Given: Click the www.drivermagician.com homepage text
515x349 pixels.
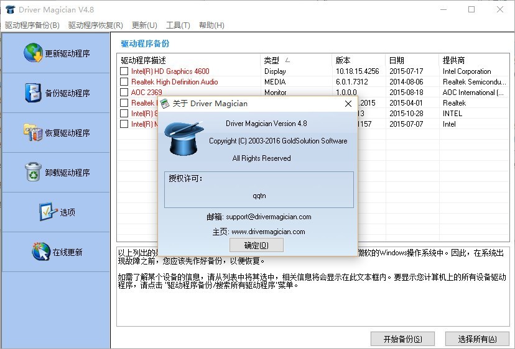Looking at the screenshot, I should pyautogui.click(x=268, y=232).
